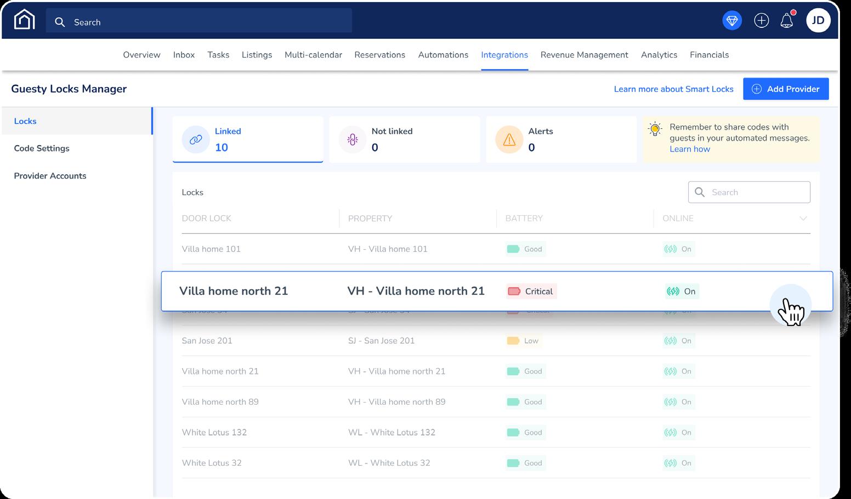
Task: Open the JD user avatar menu
Action: coord(818,21)
